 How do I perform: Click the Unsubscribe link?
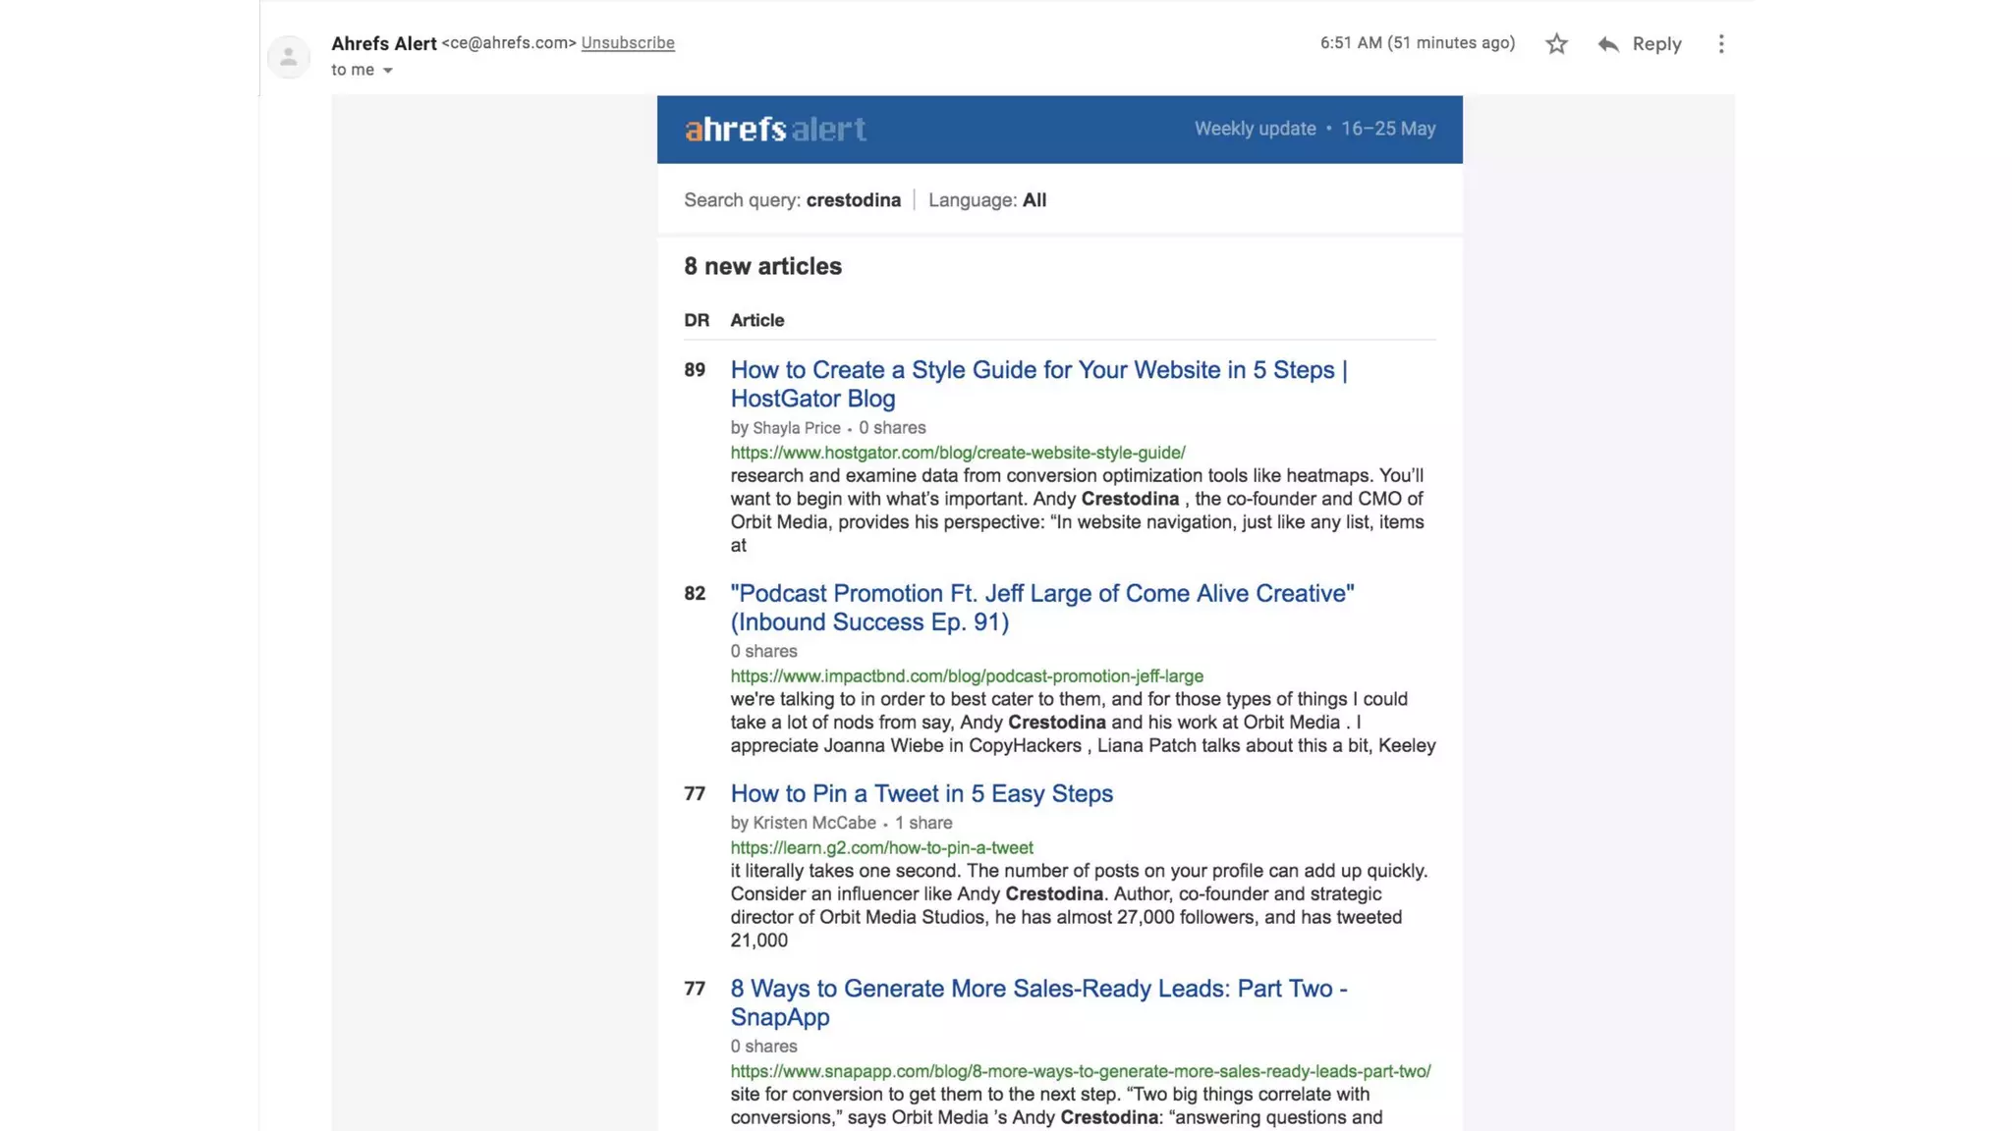coord(627,43)
